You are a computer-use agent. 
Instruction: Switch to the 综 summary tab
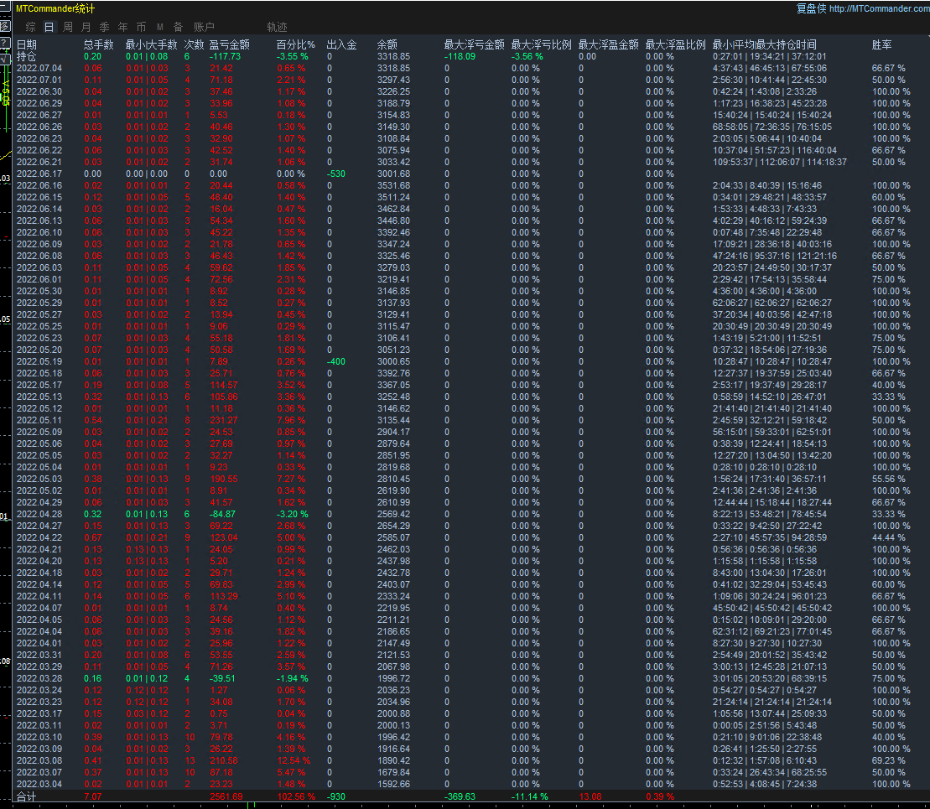tap(31, 27)
